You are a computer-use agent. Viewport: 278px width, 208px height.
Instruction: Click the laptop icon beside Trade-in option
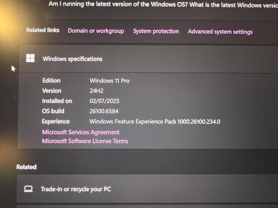(x=28, y=189)
